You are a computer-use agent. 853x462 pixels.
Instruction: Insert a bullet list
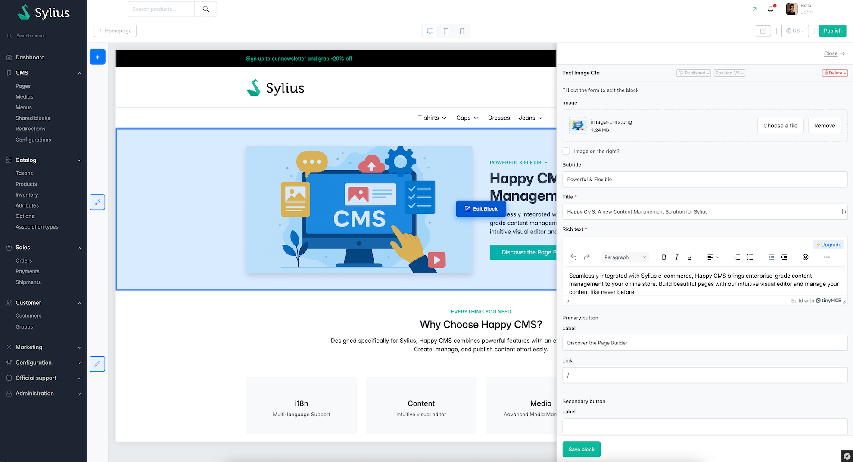(750, 257)
